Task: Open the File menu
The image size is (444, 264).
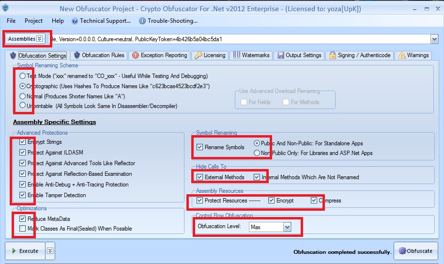Action: pos(11,21)
